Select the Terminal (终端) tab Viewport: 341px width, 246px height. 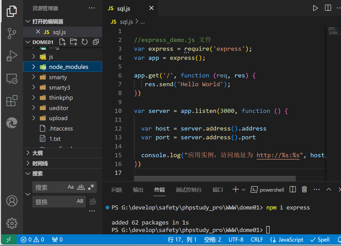tap(159, 190)
